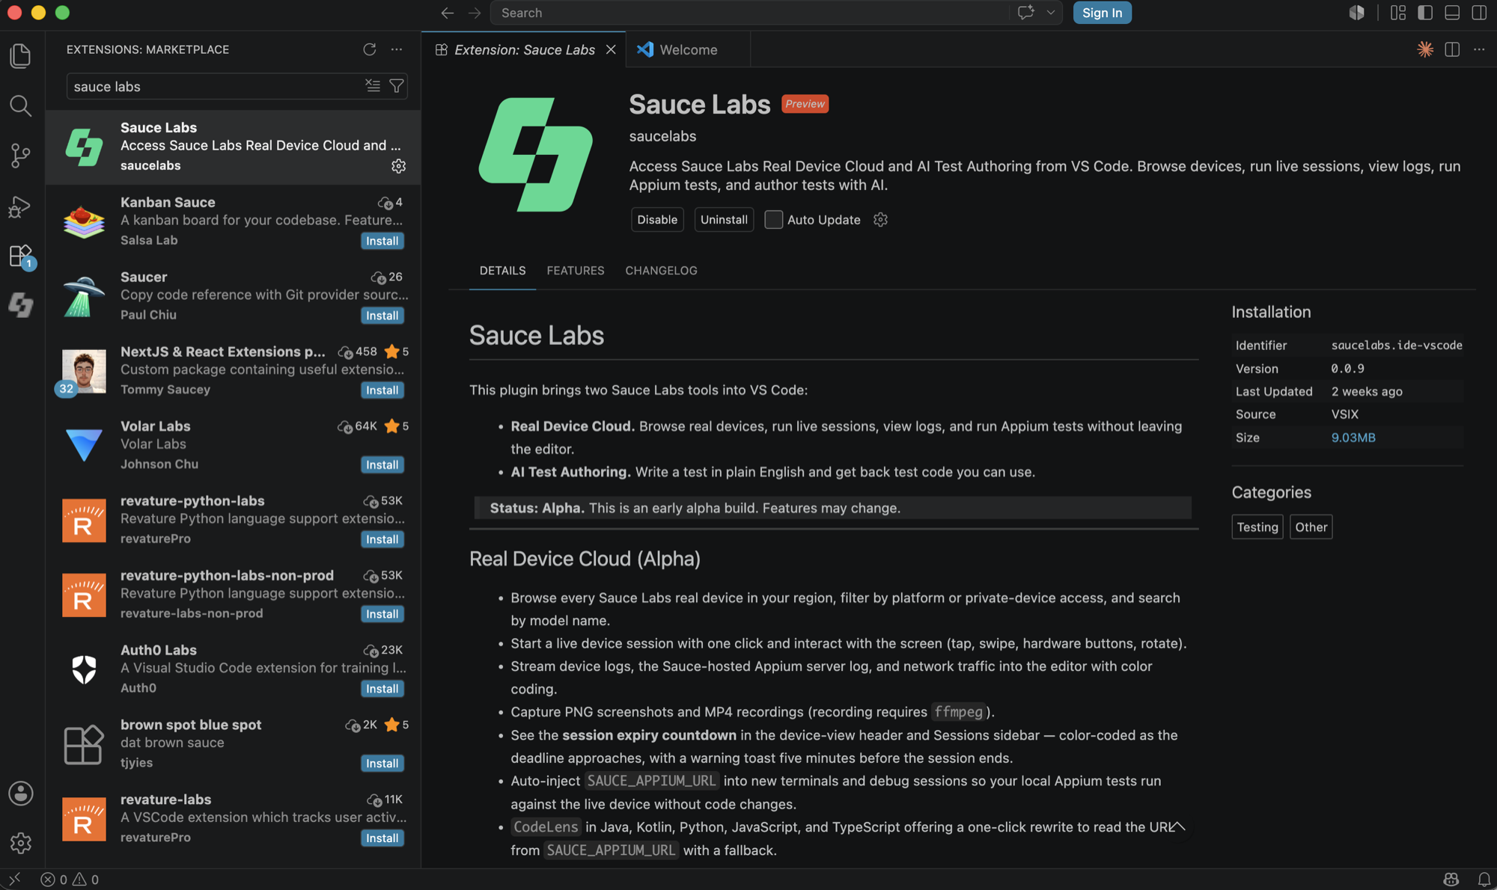Screen dimensions: 1497x890
Task: Open Manage gear in activity bar
Action: click(x=21, y=843)
